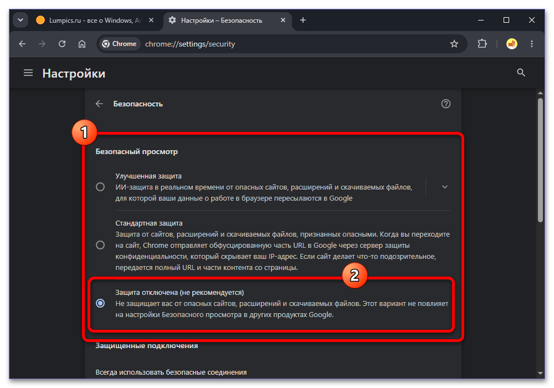Viewport: 554px width, 388px height.
Task: Open the user profile avatar
Action: click(x=511, y=44)
